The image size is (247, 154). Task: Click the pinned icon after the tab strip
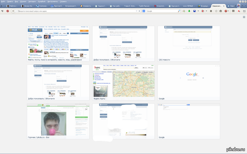[239, 6]
